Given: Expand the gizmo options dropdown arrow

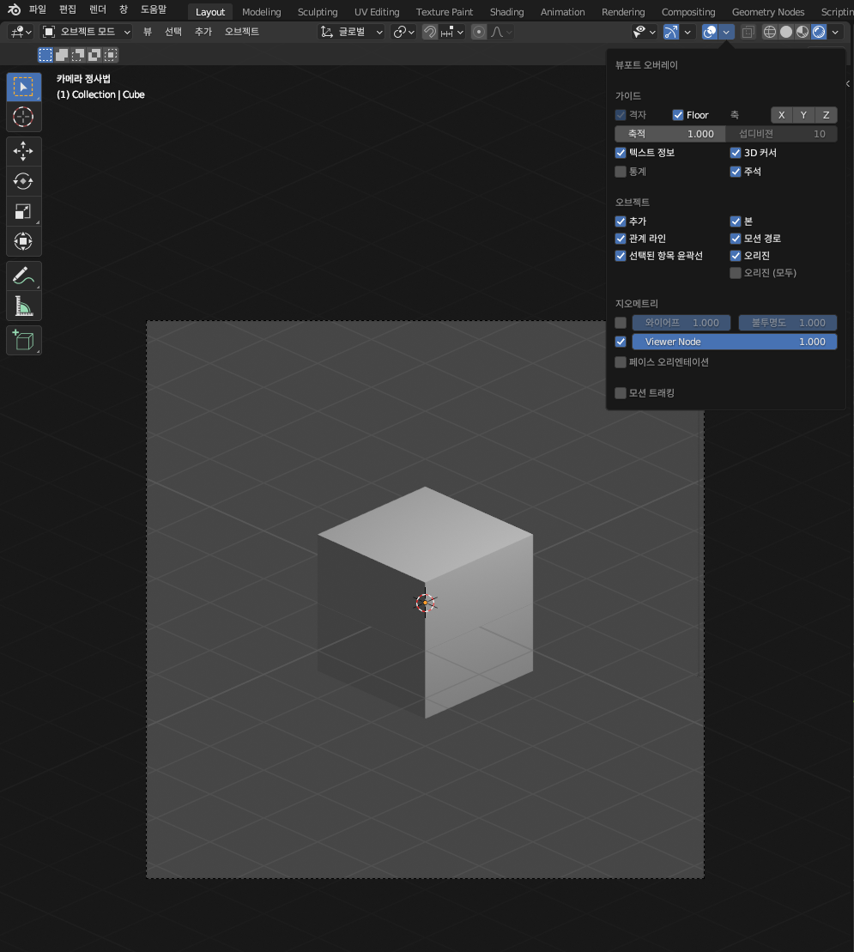Looking at the screenshot, I should [x=687, y=32].
